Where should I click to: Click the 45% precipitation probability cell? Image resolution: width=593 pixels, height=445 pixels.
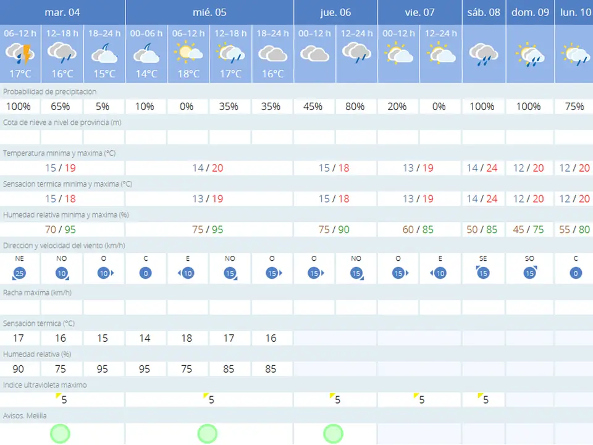(313, 107)
